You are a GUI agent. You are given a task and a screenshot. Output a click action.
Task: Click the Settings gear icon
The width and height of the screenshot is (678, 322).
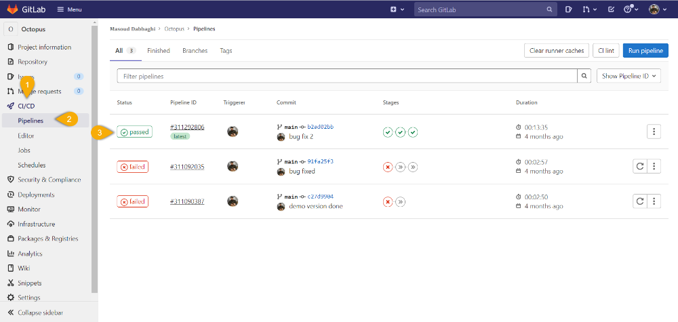11,298
